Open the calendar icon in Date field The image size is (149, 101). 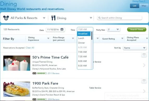[62, 29]
